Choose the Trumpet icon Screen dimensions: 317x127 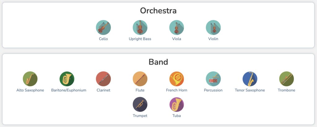(x=140, y=104)
